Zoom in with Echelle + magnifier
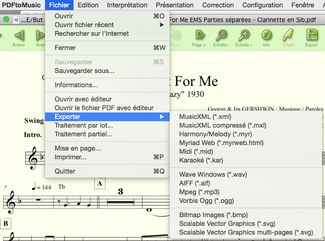The image size is (325, 241). pos(244,35)
